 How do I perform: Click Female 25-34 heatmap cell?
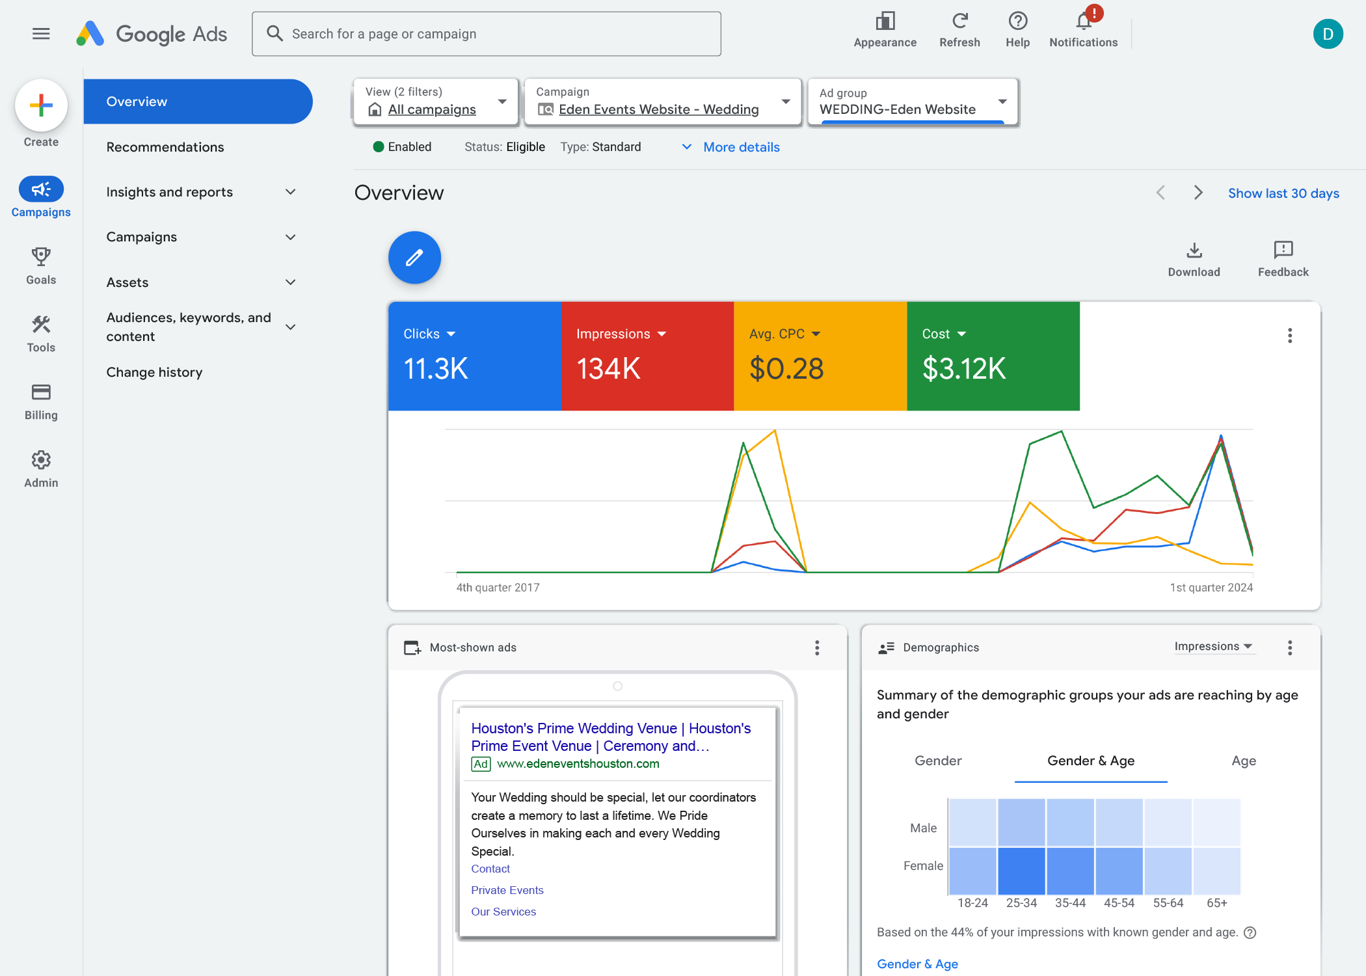click(x=1021, y=871)
